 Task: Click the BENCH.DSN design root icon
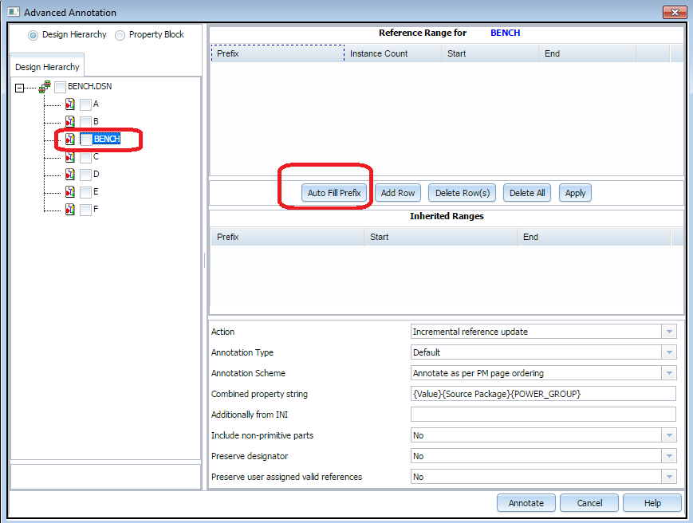[45, 86]
